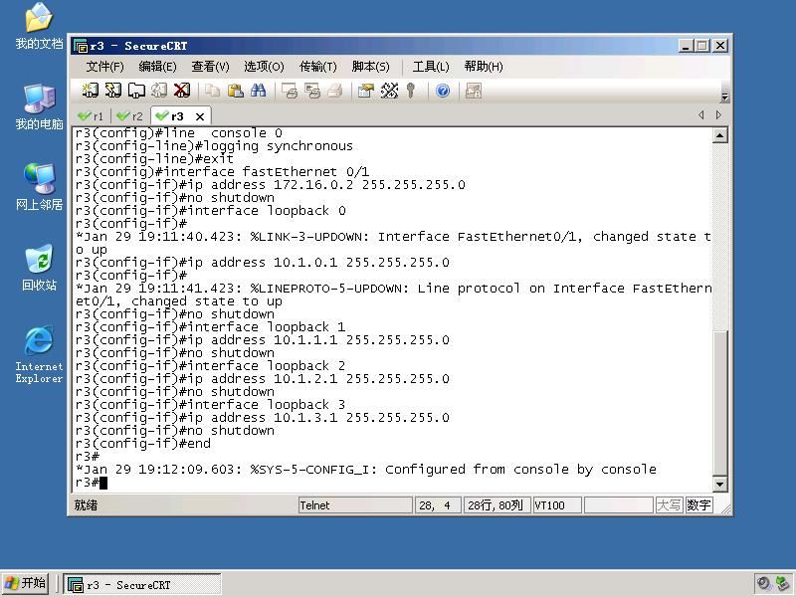Open Internet Explorer desktop icon
Image resolution: width=796 pixels, height=597 pixels.
point(39,355)
